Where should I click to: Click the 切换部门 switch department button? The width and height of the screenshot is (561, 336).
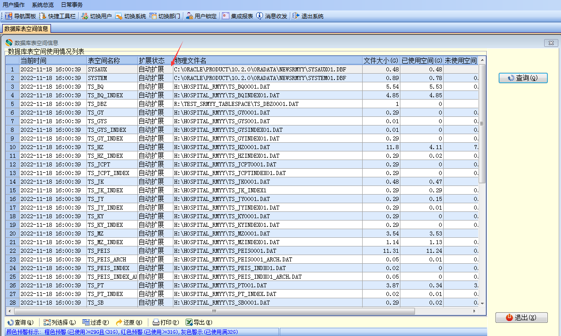point(165,16)
